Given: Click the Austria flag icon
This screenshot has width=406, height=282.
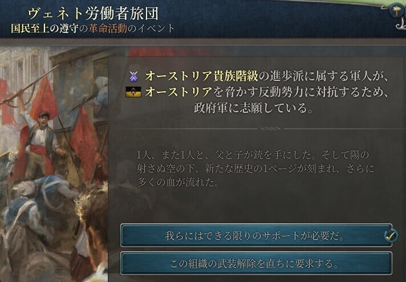Looking at the screenshot, I should click(x=133, y=92).
